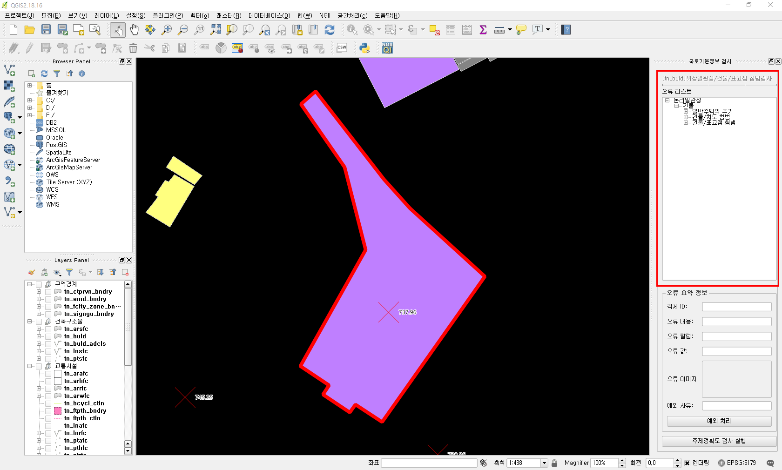Toggle visibility of tn_ftpth_bndry layer

point(48,411)
